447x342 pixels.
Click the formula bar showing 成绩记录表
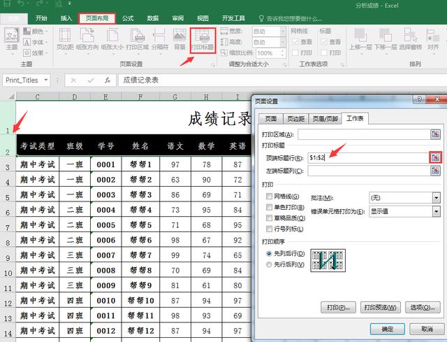coord(282,80)
